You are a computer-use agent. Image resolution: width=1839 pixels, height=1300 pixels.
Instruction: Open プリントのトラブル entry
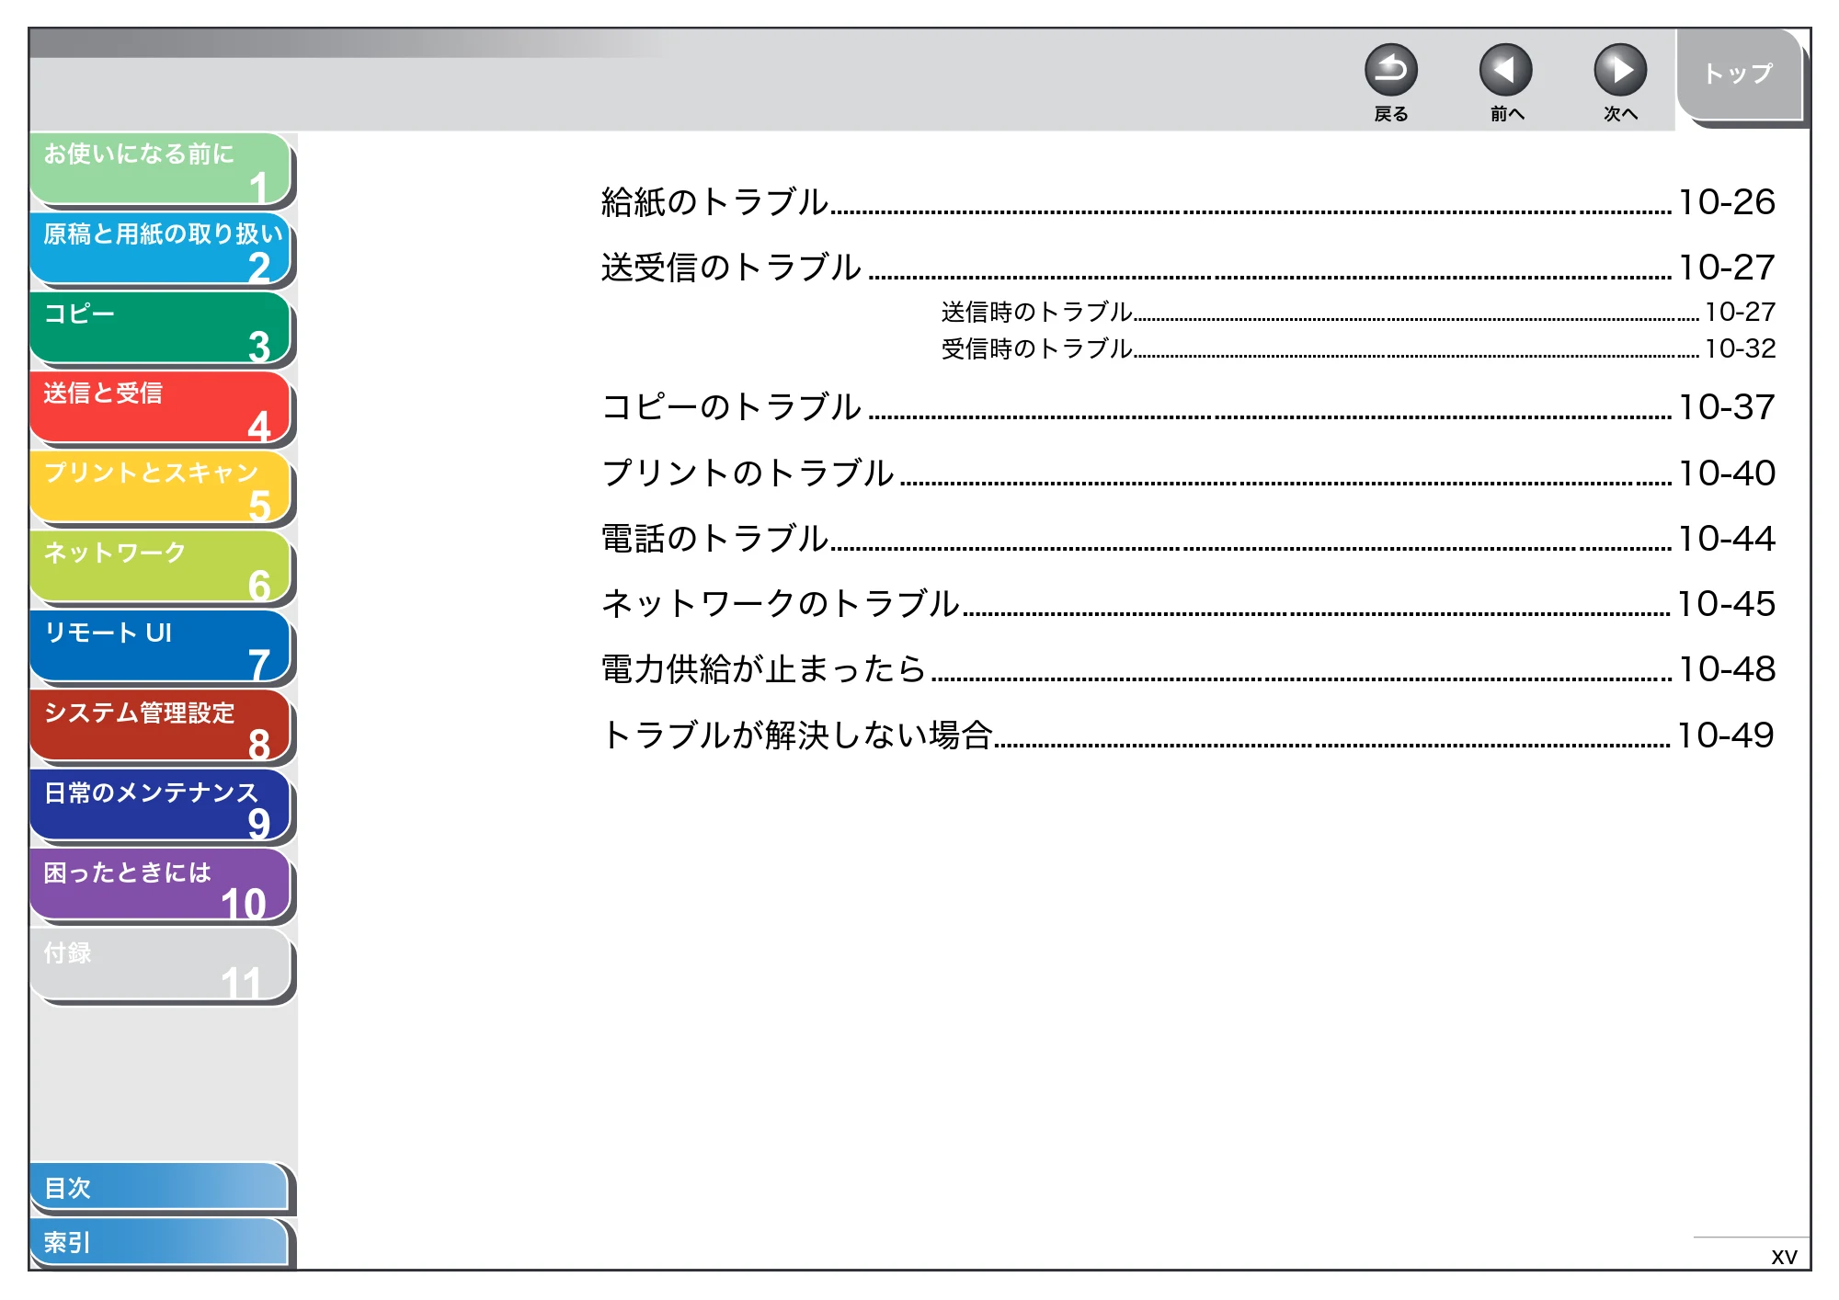[x=1188, y=473]
